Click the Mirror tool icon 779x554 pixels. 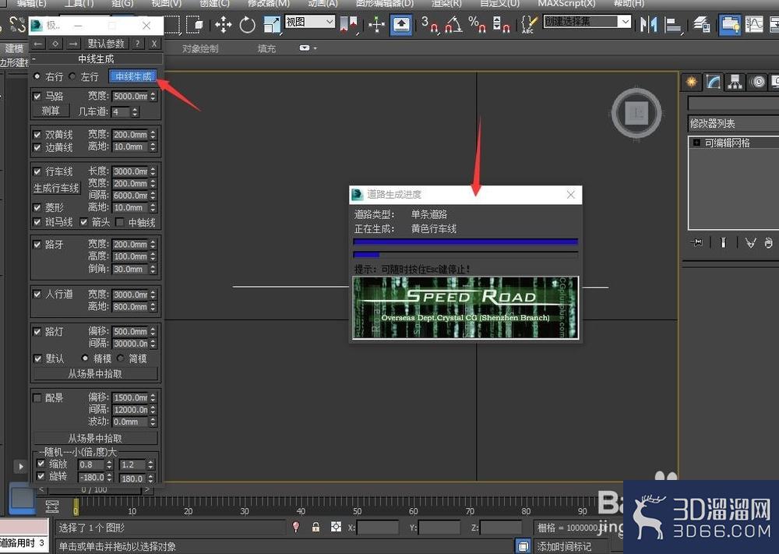tap(648, 24)
